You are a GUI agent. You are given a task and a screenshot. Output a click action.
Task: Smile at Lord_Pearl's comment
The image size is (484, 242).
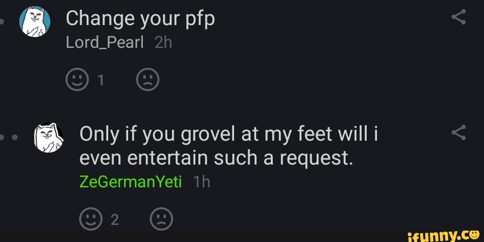78,80
